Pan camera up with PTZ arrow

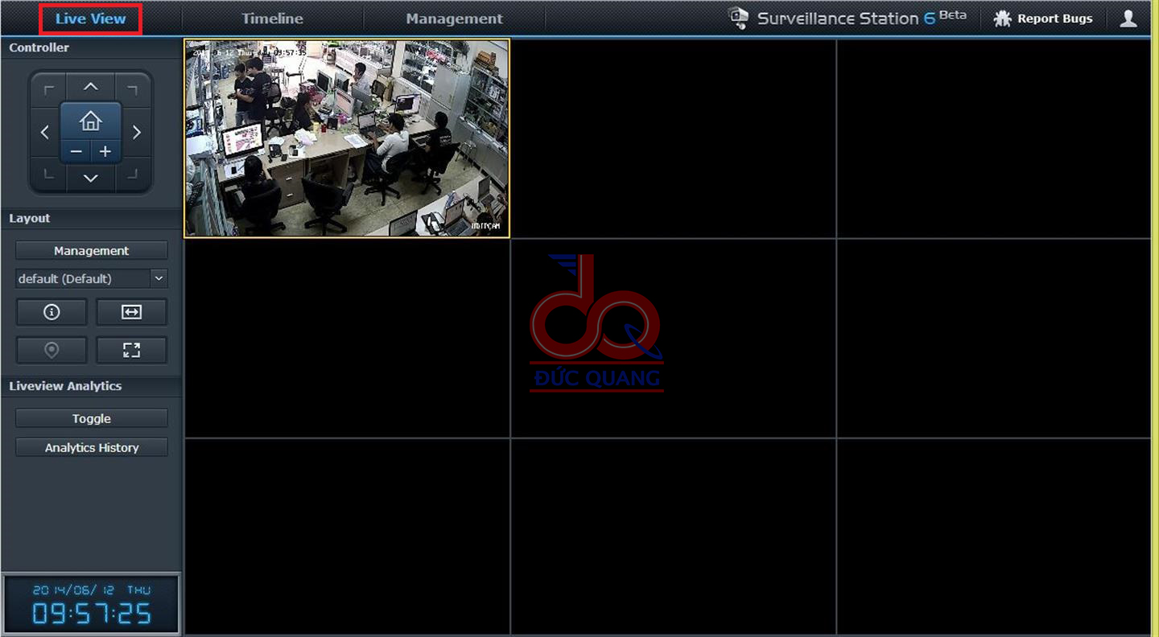91,87
